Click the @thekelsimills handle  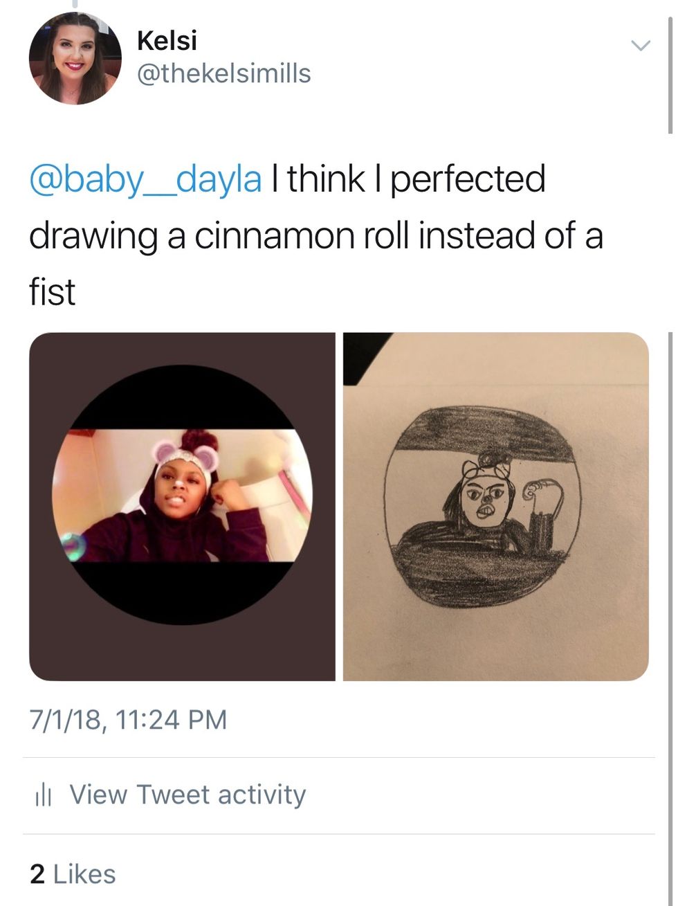click(224, 73)
